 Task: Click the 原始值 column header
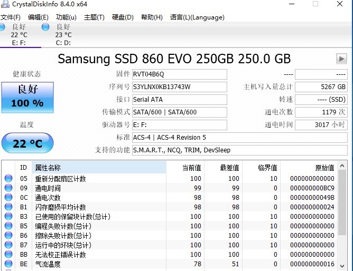click(x=309, y=168)
